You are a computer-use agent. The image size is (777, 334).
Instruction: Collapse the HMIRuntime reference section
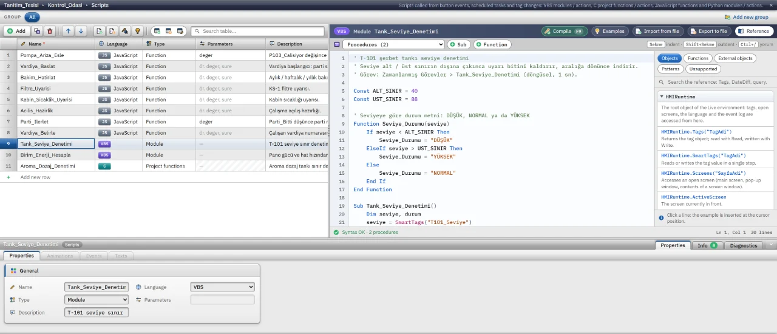(x=716, y=97)
